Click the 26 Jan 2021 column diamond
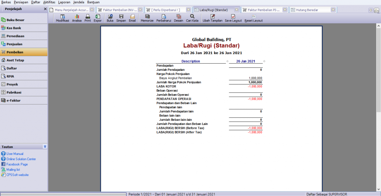Screen dimensions: 381x196 264,61
